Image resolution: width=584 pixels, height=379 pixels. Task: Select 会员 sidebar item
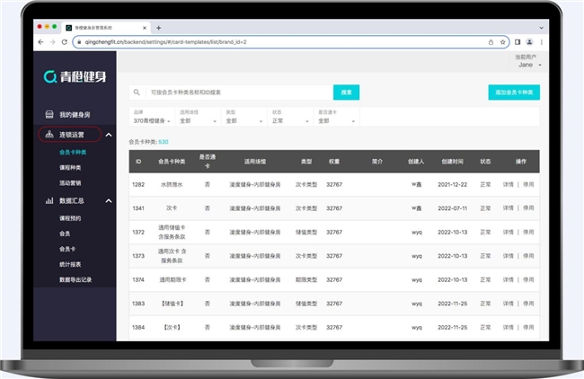(x=65, y=234)
